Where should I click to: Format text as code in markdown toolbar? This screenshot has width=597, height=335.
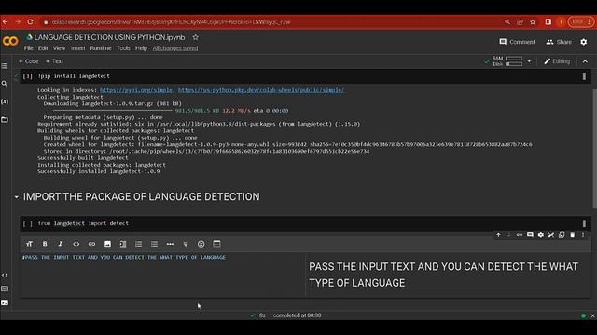76,244
